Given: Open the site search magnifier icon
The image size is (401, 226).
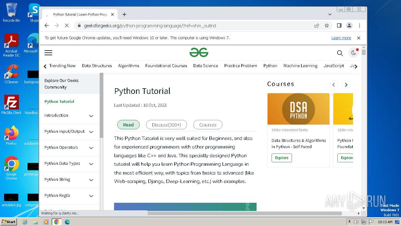Looking at the screenshot, I should pos(340,53).
